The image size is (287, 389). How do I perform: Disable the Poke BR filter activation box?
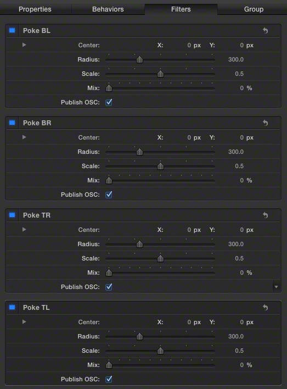(12, 123)
